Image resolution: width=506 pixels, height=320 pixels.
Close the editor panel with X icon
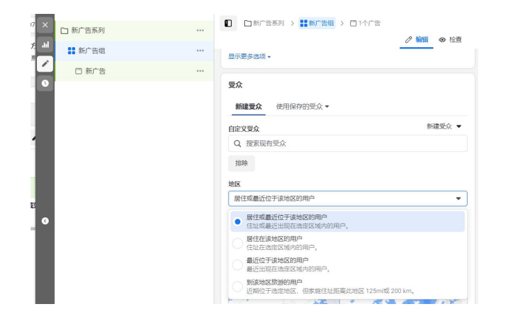pyautogui.click(x=45, y=25)
